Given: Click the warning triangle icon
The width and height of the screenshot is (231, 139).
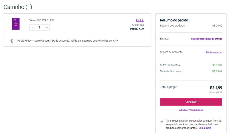Looking at the screenshot, I should click(161, 121).
